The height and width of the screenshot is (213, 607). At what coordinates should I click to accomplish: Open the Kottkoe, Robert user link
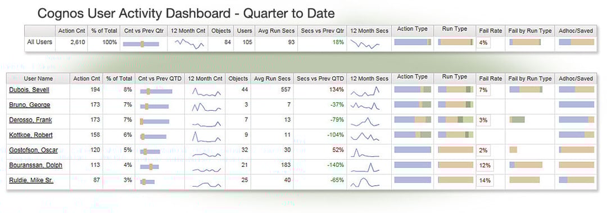pyautogui.click(x=30, y=135)
